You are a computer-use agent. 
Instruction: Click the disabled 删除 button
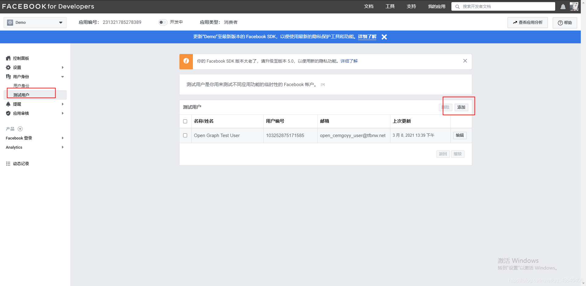[445, 107]
